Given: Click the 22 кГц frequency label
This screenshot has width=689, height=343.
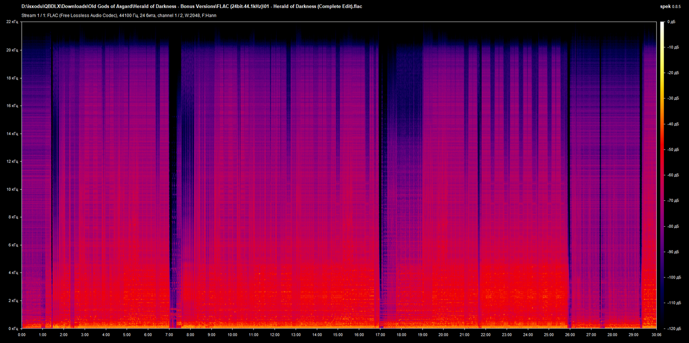Looking at the screenshot, I should pyautogui.click(x=12, y=22).
